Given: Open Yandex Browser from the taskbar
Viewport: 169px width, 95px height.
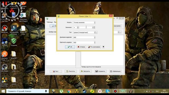Looking at the screenshot, I should [100, 91].
